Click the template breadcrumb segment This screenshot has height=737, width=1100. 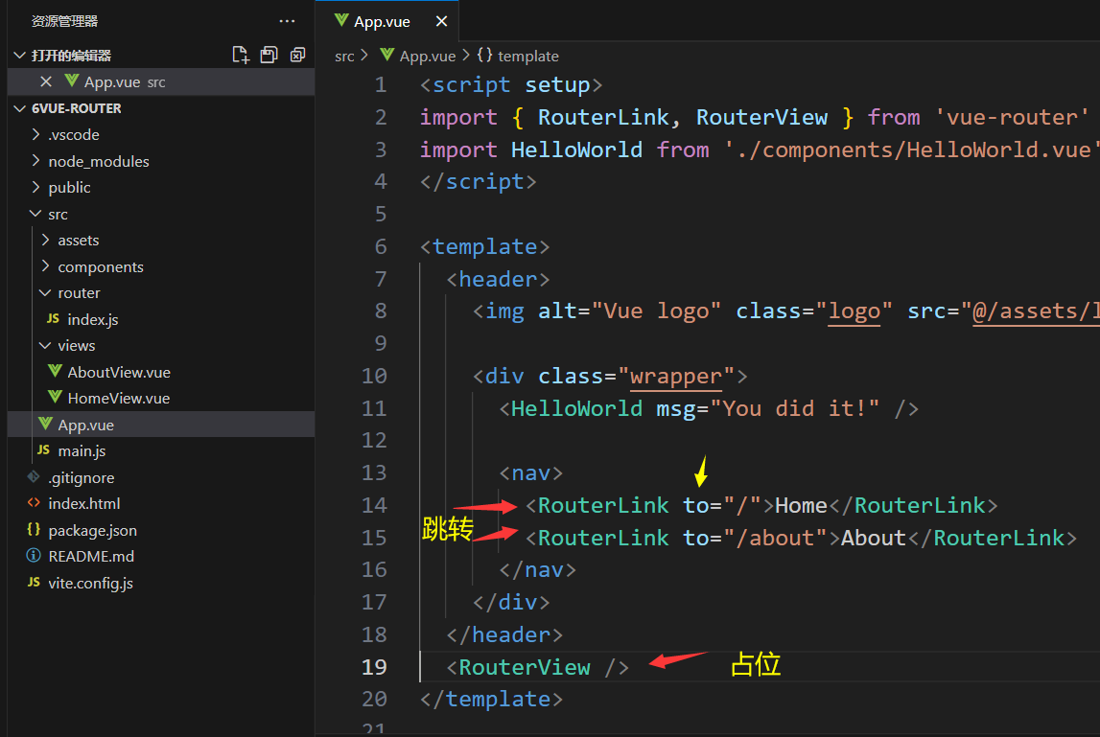528,57
